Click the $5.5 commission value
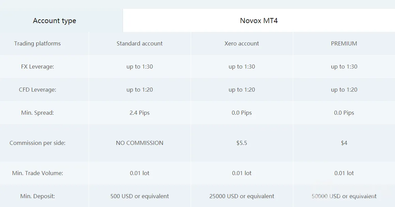 point(241,143)
